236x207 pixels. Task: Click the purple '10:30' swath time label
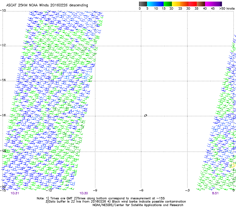click(84, 193)
